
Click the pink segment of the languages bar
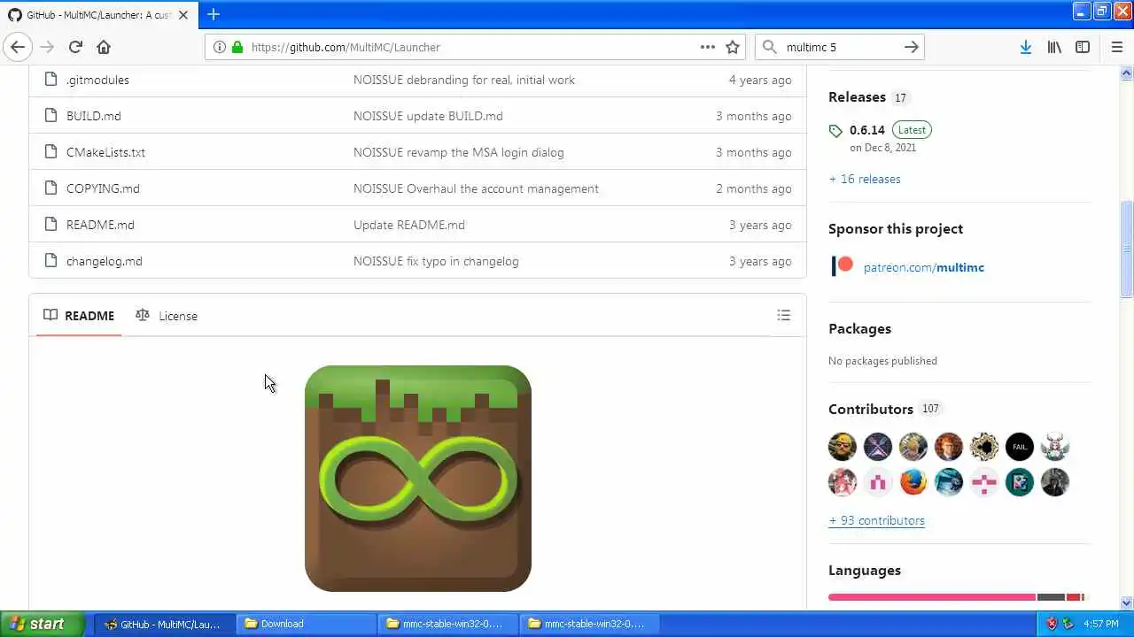(x=932, y=597)
